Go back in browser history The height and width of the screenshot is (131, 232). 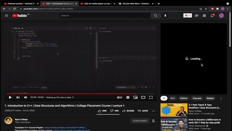4,9
